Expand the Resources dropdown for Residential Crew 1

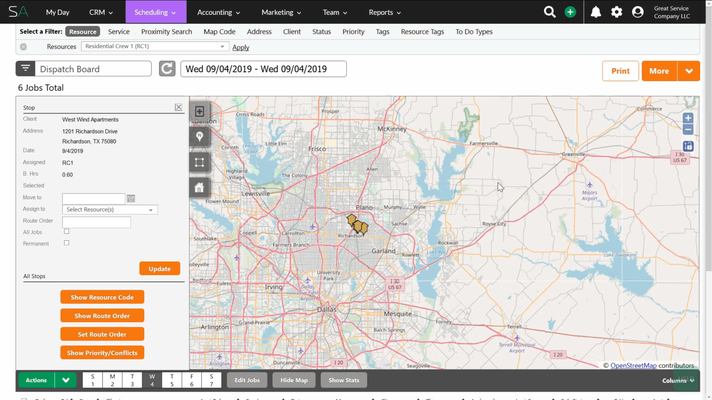pyautogui.click(x=222, y=46)
